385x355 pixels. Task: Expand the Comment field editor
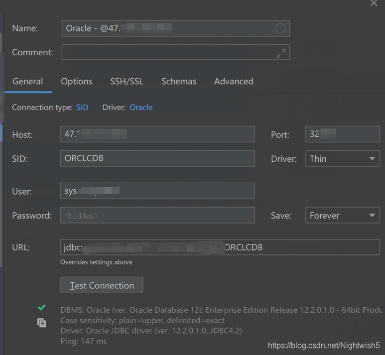pos(281,53)
